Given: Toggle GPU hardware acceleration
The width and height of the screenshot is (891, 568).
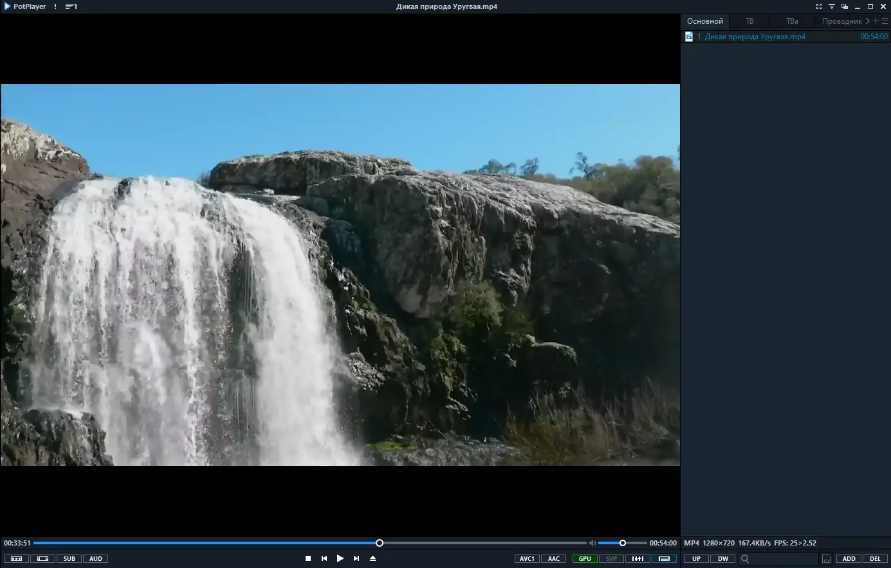Looking at the screenshot, I should (585, 558).
